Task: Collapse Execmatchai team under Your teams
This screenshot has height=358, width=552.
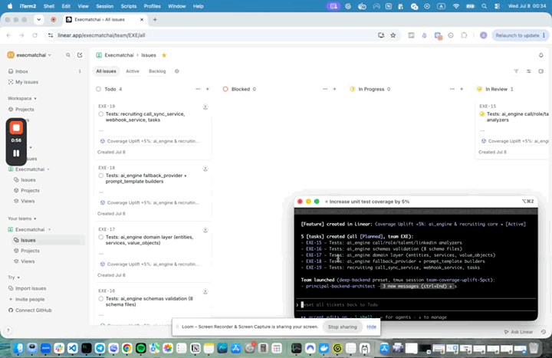Action: point(49,229)
